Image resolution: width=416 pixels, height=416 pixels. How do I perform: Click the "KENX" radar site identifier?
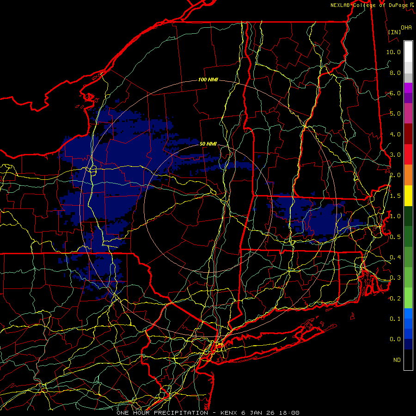click(229, 413)
